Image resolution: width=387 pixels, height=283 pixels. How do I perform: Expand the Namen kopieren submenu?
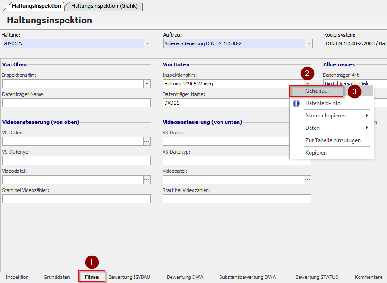click(x=367, y=116)
